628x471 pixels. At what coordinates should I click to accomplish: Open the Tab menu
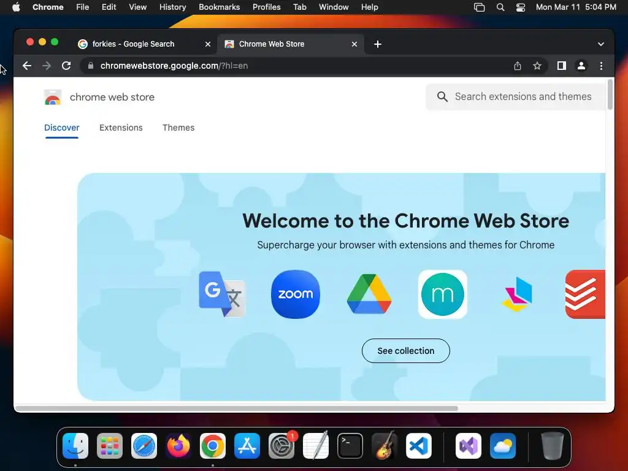[x=299, y=7]
